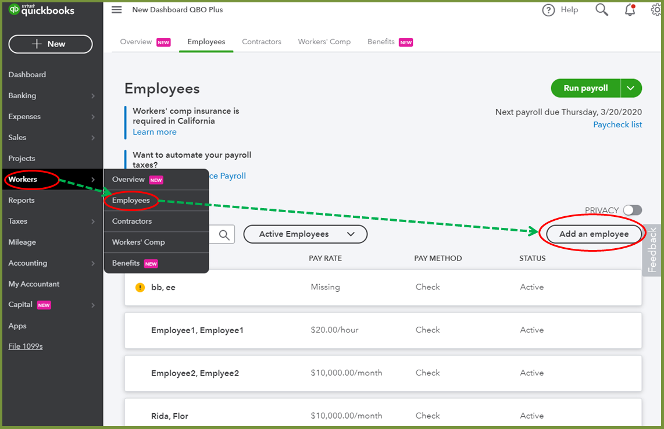Click the $20.00/hour pay rate
Screen dimensions: 664x429
point(334,330)
